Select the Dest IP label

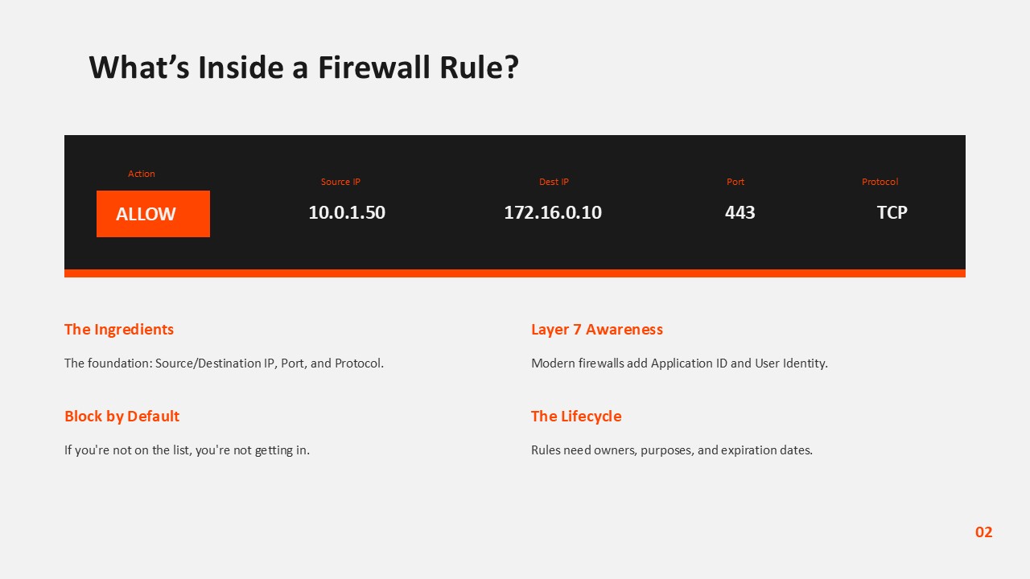click(554, 182)
